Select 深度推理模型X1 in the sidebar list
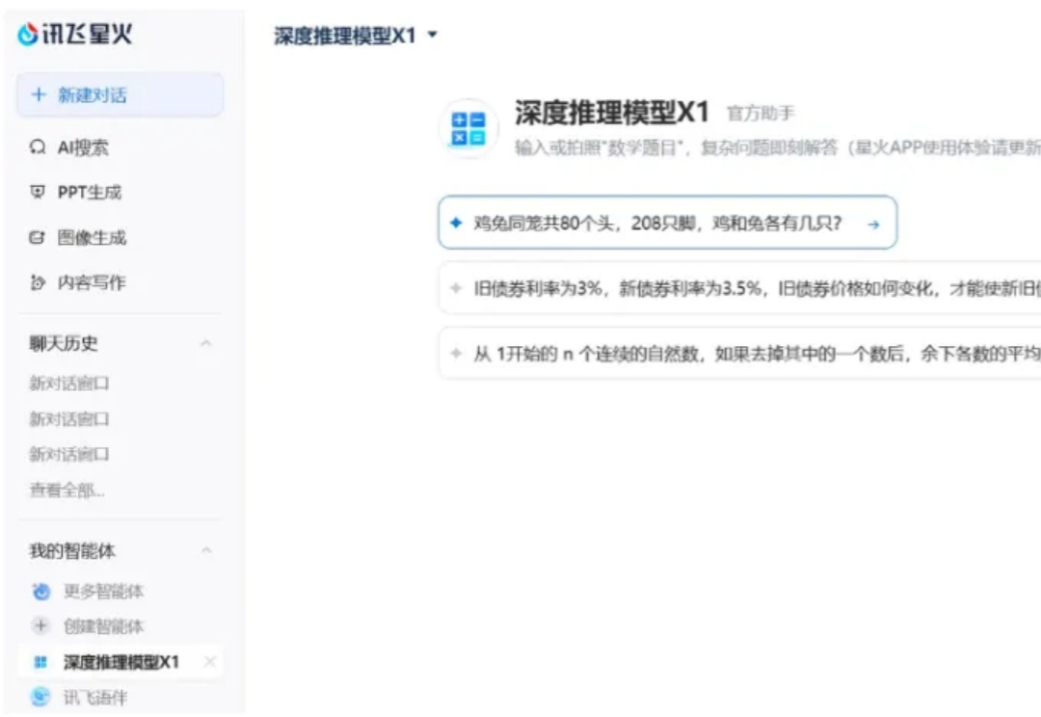The width and height of the screenshot is (1041, 717). (120, 662)
